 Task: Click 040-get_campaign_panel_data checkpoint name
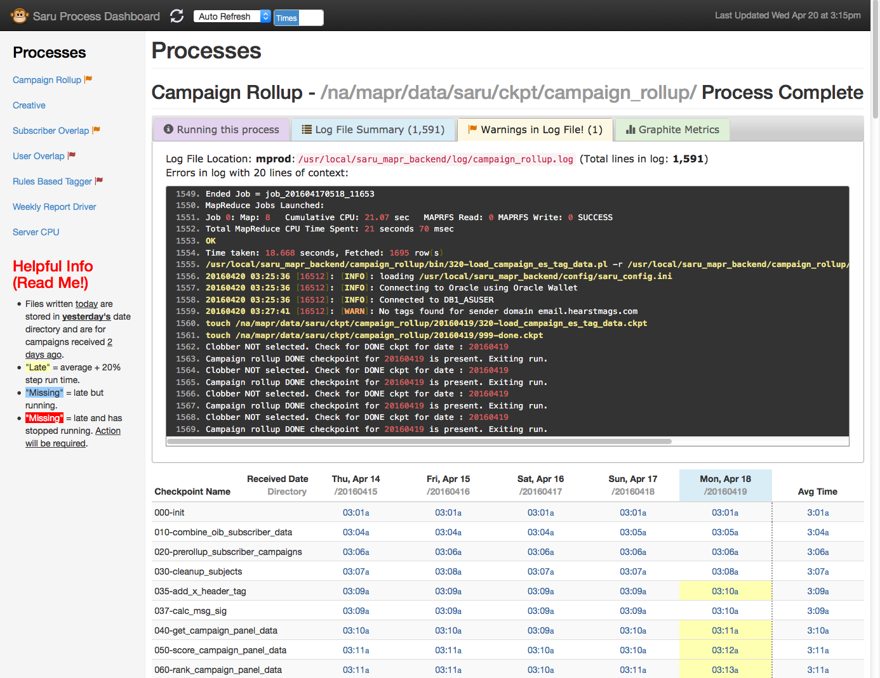coord(216,630)
